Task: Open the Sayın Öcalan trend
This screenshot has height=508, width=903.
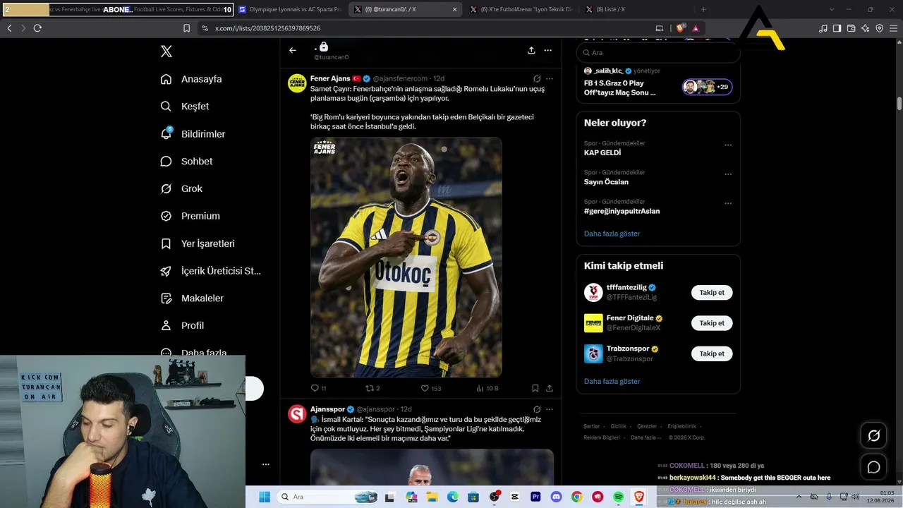Action: click(x=606, y=182)
